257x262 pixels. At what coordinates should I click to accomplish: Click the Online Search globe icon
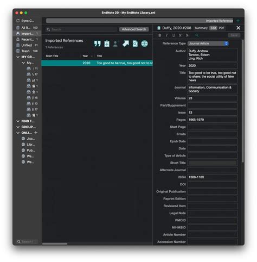(144, 43)
